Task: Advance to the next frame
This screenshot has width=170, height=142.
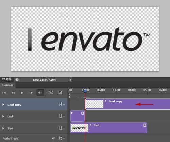Action: click(31, 93)
